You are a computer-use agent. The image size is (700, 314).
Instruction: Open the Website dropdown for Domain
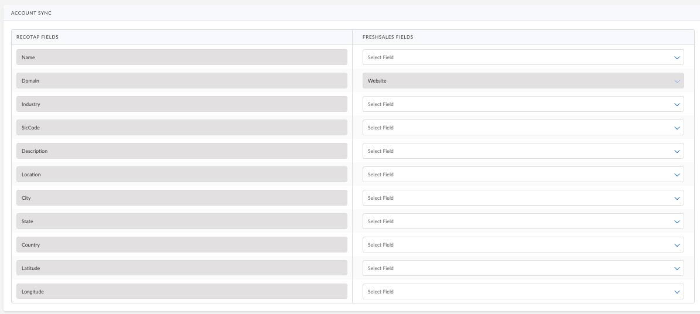[x=523, y=81]
